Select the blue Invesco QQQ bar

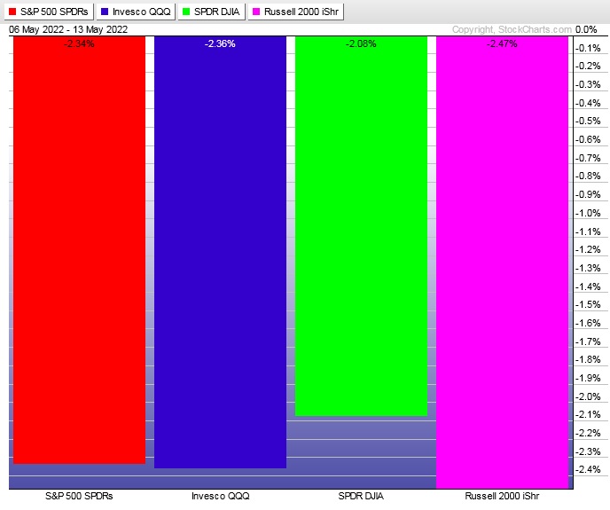(220, 252)
